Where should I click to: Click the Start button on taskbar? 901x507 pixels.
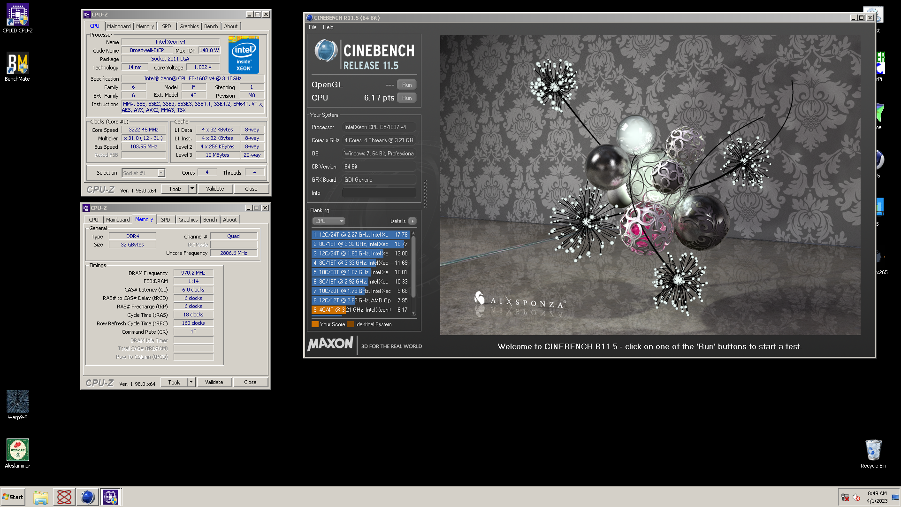coord(13,497)
